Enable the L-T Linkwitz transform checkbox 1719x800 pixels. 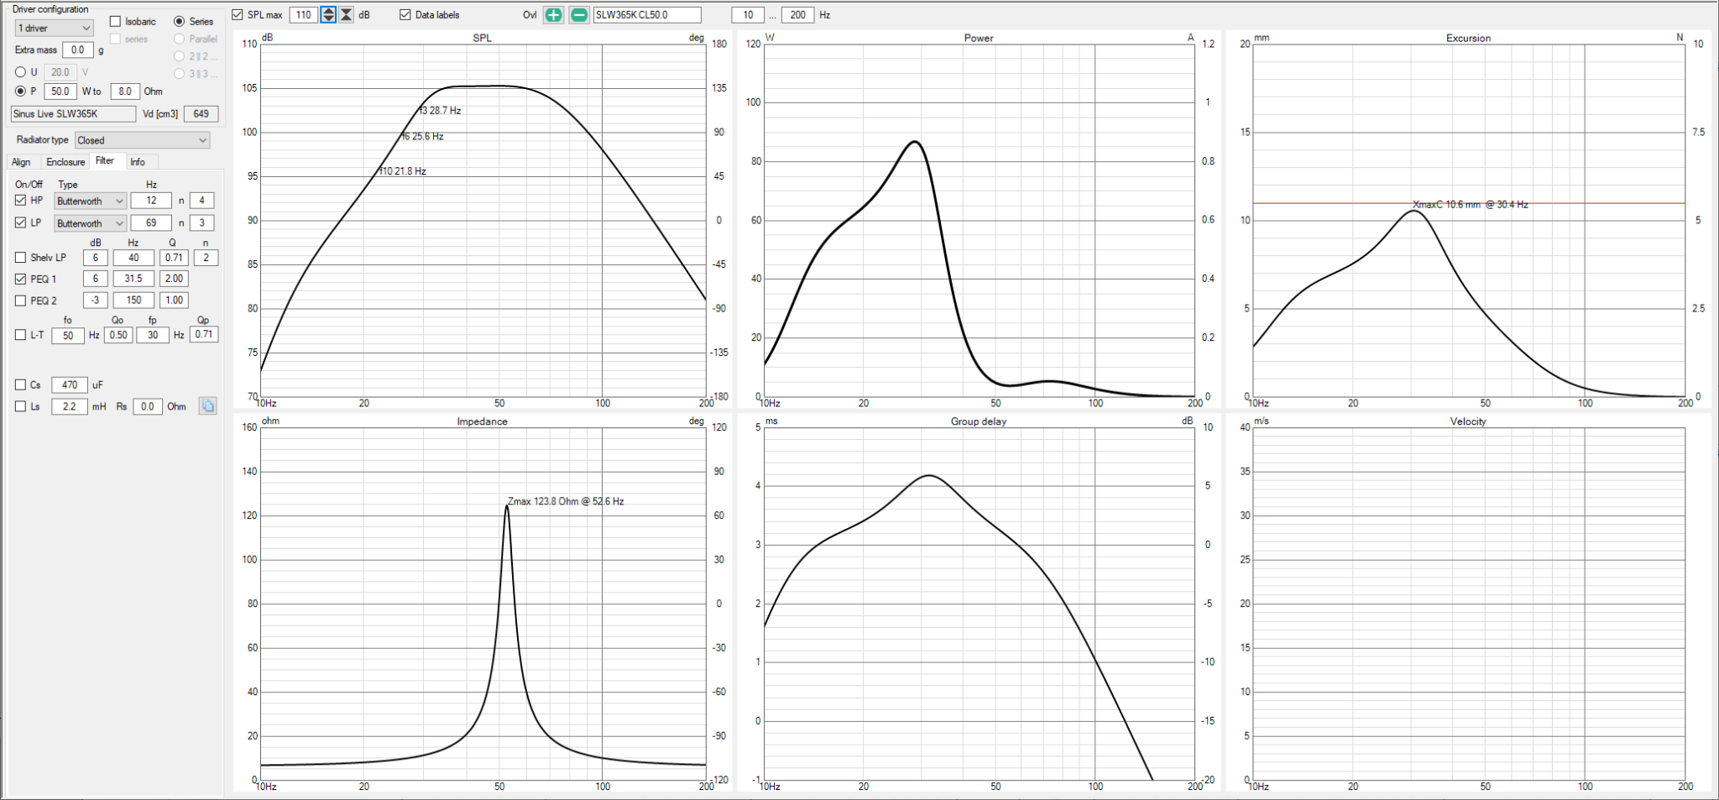[21, 335]
